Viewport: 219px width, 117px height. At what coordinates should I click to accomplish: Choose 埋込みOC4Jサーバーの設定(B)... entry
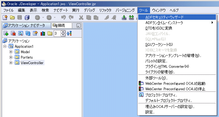(x=177, y=107)
